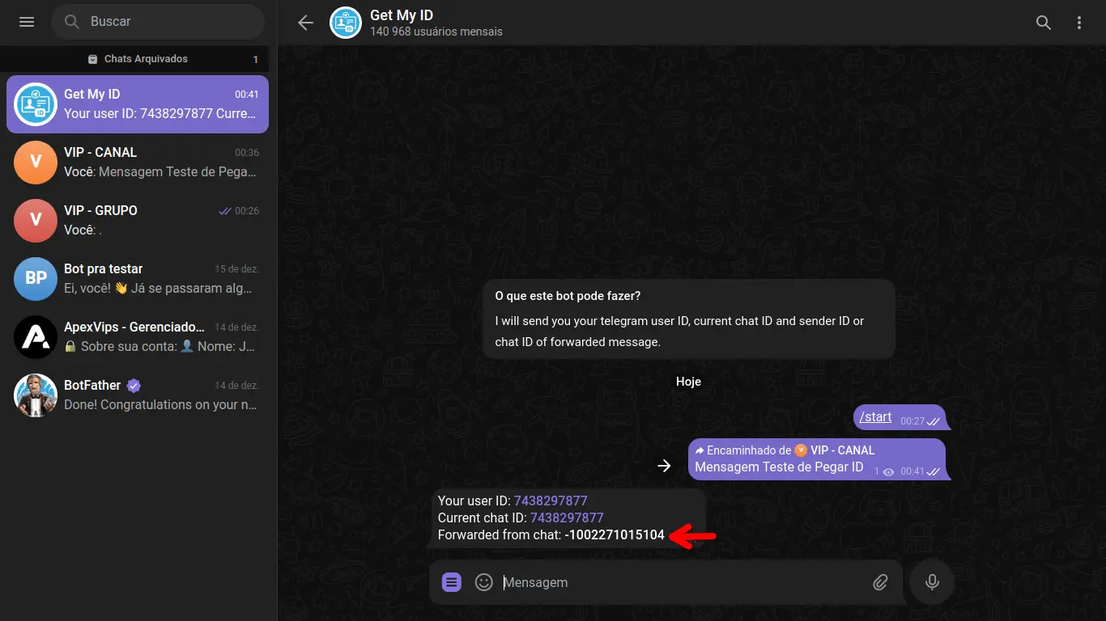Click the 140 968 usuários mensais subtitle
The width and height of the screenshot is (1106, 621).
pyautogui.click(x=436, y=32)
